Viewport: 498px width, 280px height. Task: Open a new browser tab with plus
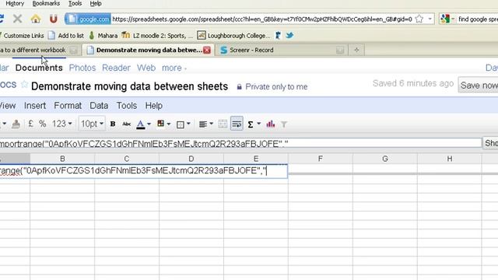356,50
